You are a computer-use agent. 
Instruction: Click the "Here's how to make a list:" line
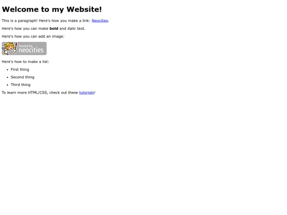[x=26, y=62]
